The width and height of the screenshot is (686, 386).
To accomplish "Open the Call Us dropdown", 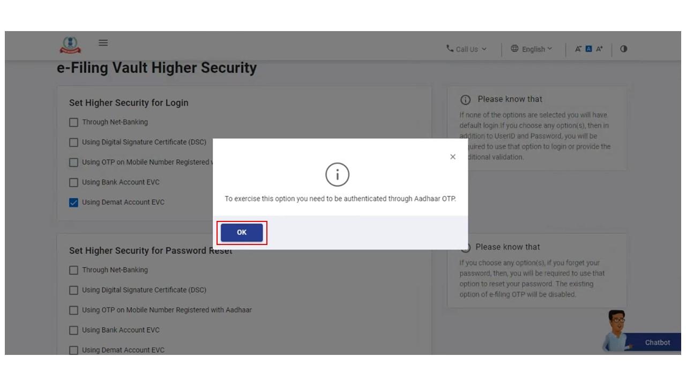I will tap(466, 49).
